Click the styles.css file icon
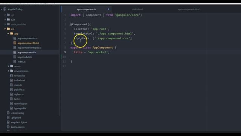Image resolution: width=241 pixels, height=136 pixels. point(11,94)
